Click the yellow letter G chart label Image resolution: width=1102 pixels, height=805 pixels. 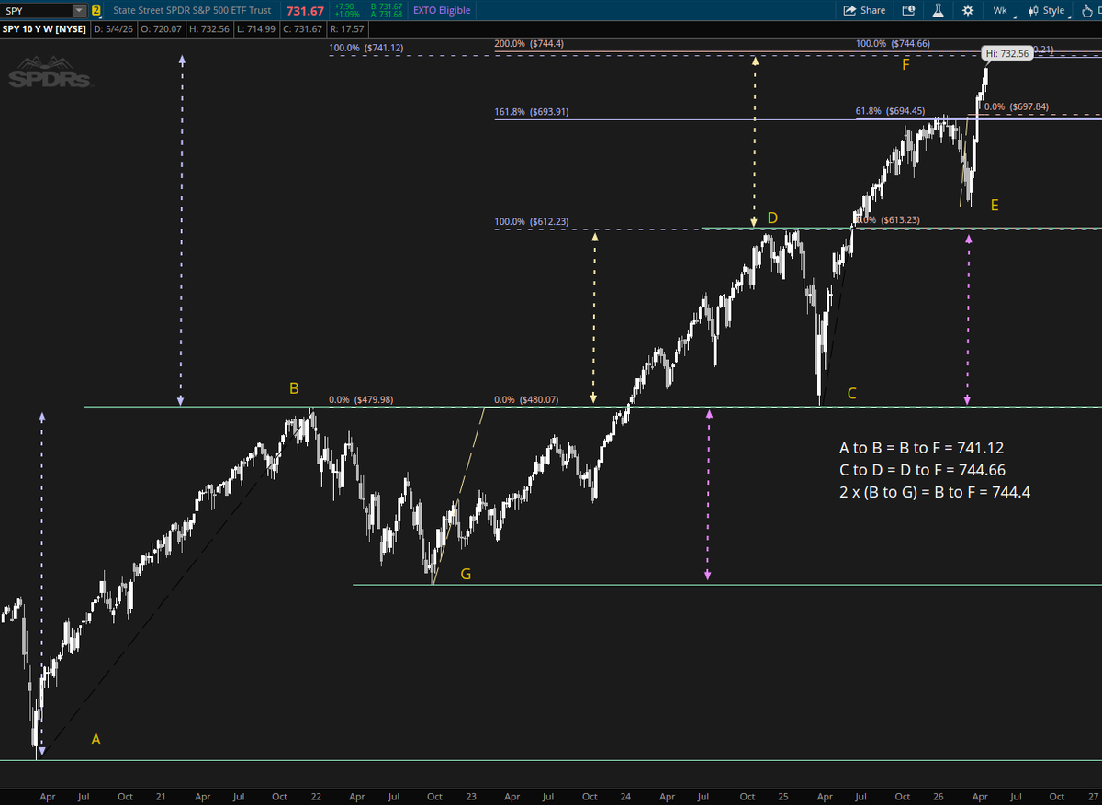click(466, 575)
